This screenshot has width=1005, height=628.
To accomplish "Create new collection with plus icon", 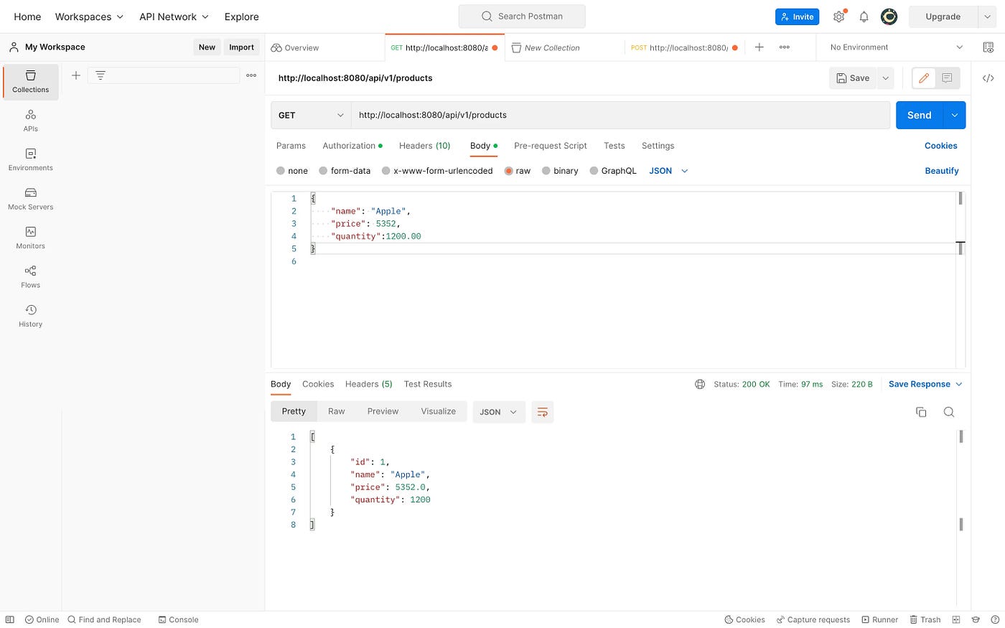I will point(76,75).
